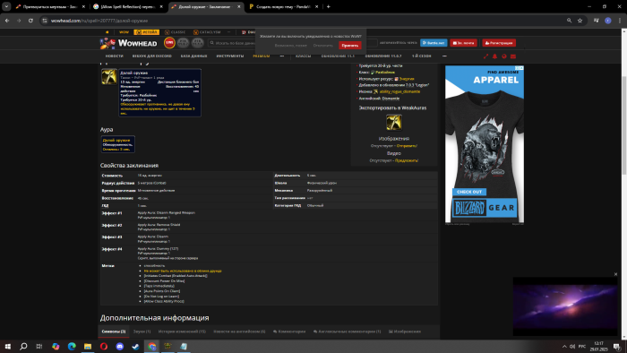Viewport: 627px width, 353px height.
Task: Open File Explorer from the taskbar
Action: click(x=88, y=346)
